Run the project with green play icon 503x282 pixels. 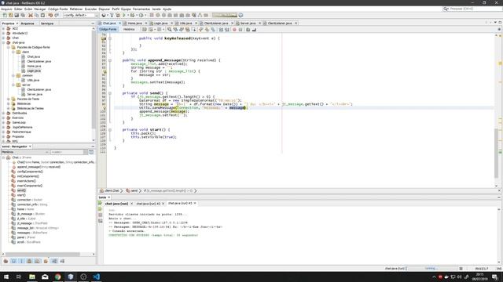click(x=124, y=15)
